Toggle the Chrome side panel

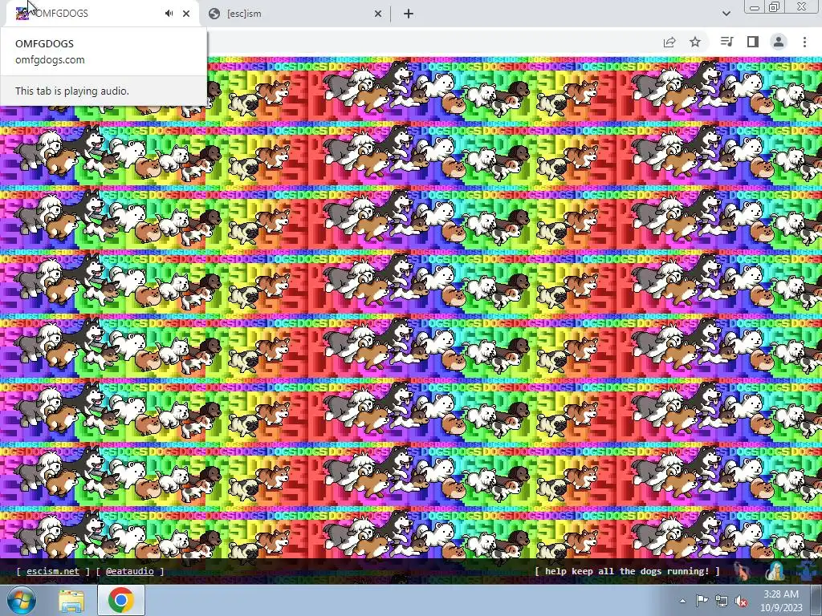(753, 42)
